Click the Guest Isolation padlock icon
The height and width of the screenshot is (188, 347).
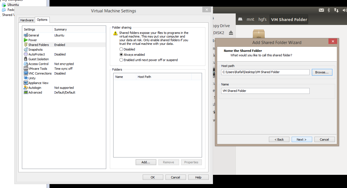[26, 59]
